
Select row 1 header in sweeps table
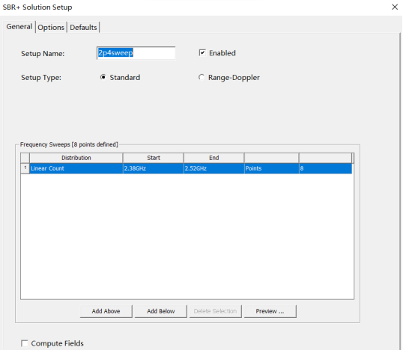click(25, 168)
